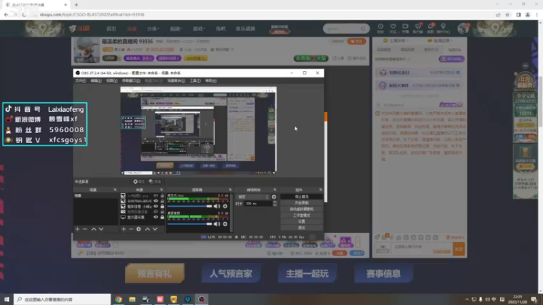Open source Properties button above docks
543x305 pixels.
coord(139,182)
